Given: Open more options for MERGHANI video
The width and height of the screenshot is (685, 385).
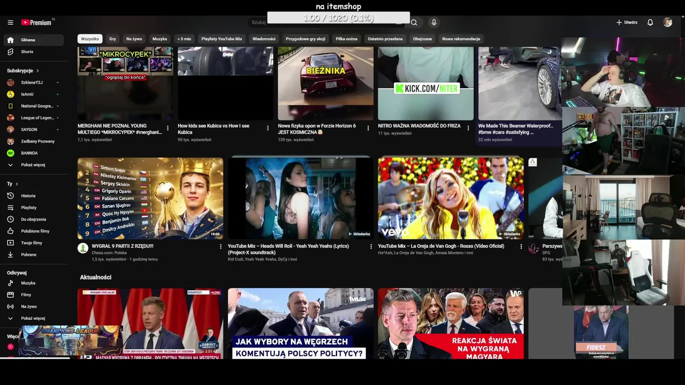Looking at the screenshot, I should 168,128.
